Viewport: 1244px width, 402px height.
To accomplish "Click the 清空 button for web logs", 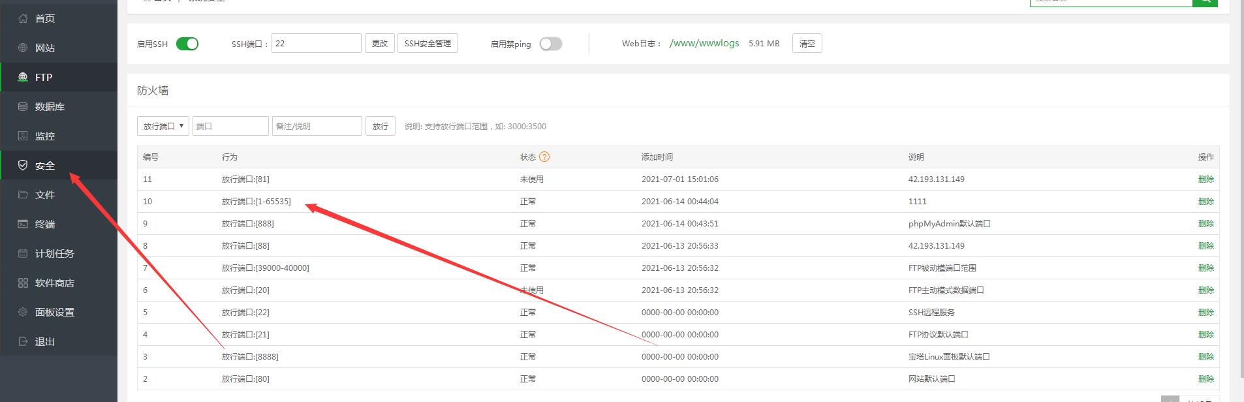I will (807, 43).
